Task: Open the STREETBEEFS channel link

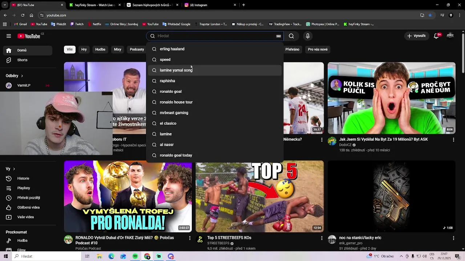Action: tap(218, 243)
